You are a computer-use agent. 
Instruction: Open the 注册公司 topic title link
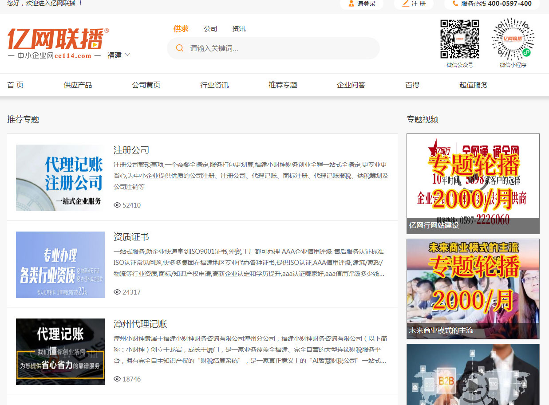131,150
